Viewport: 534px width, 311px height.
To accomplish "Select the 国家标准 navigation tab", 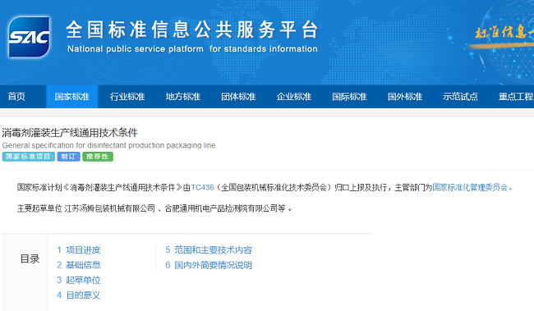I will click(x=71, y=97).
